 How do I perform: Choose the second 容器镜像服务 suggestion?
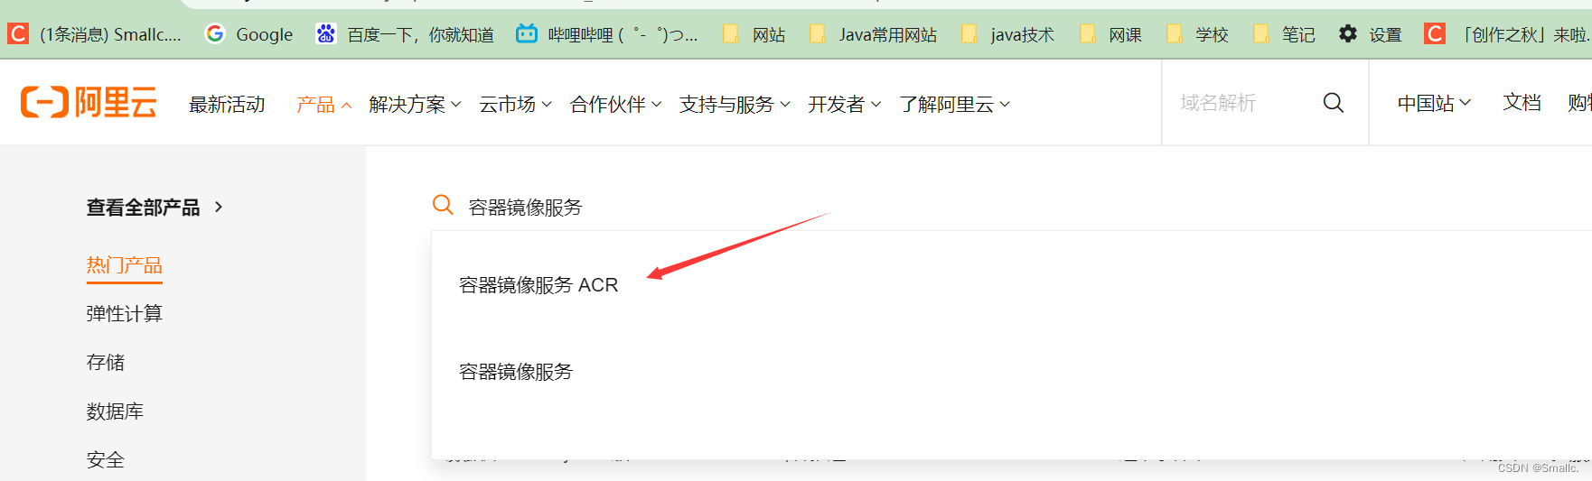(x=516, y=372)
